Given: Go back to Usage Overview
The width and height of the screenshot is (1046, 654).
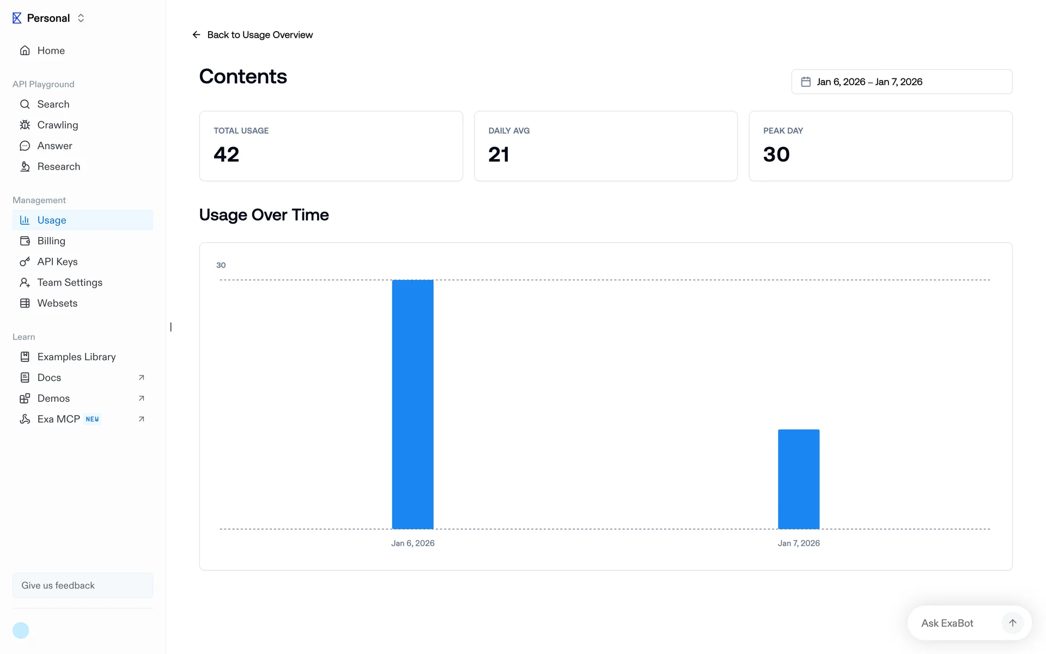Looking at the screenshot, I should [x=253, y=35].
